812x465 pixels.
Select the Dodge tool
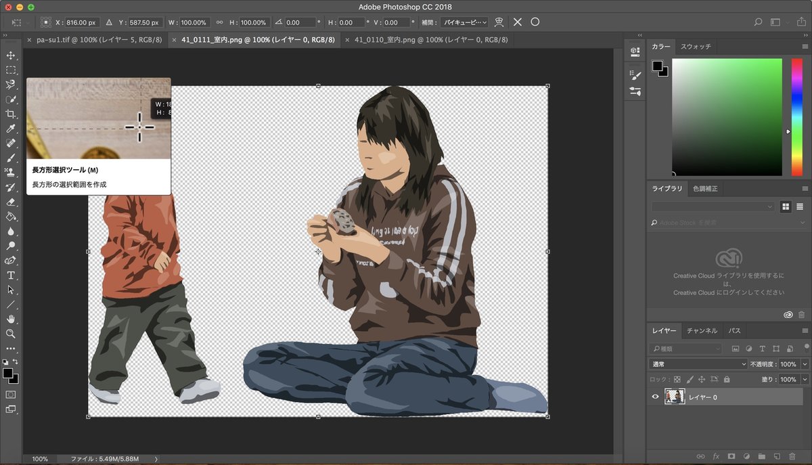pyautogui.click(x=11, y=246)
